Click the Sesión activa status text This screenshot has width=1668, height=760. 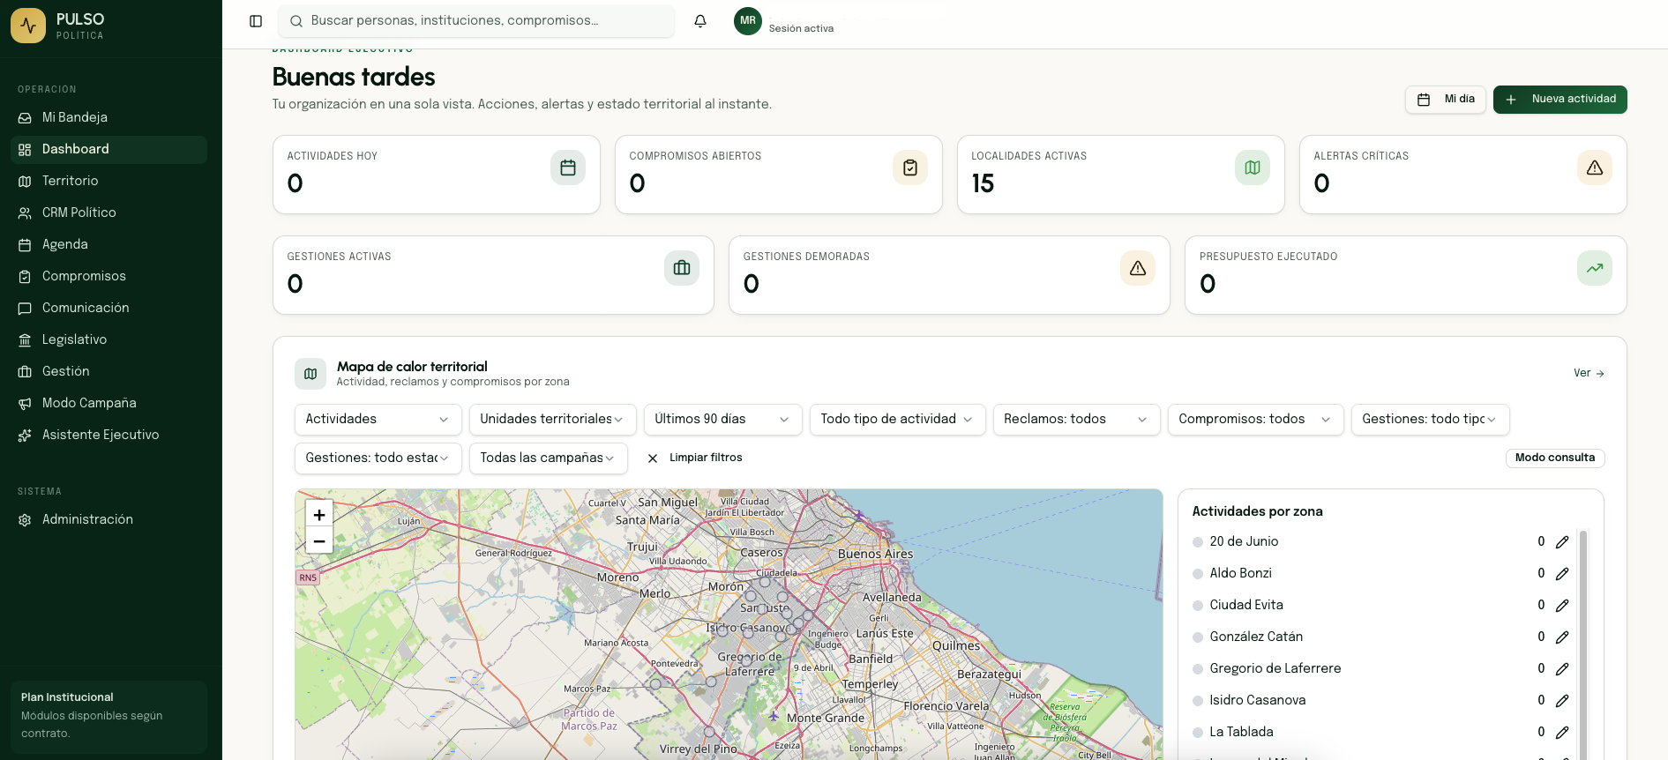801,29
